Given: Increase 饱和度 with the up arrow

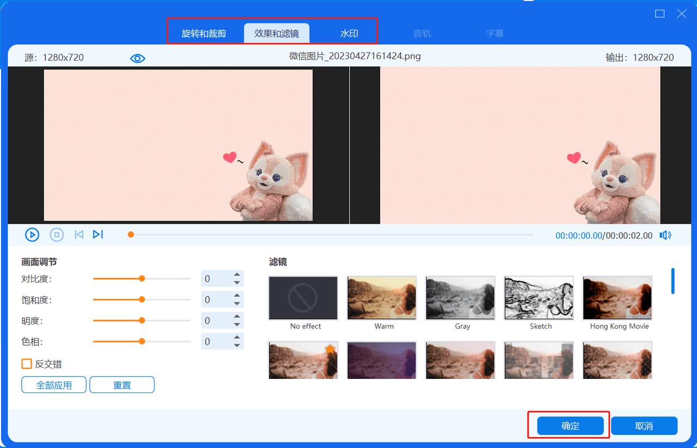Looking at the screenshot, I should coord(237,296).
